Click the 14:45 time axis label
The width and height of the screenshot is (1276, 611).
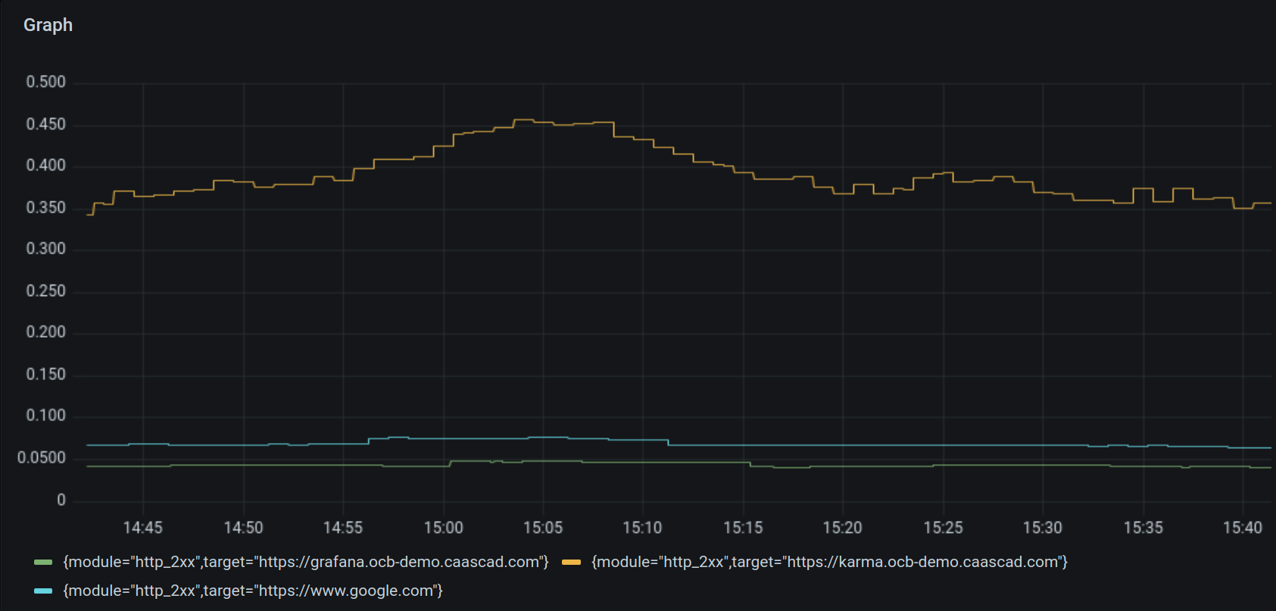tap(143, 528)
